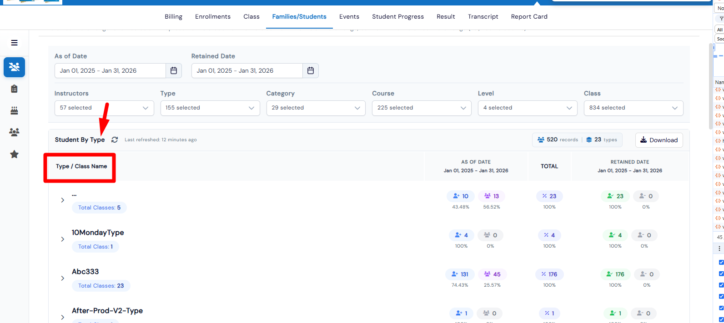Open the Billing tab
This screenshot has width=724, height=323.
click(173, 17)
